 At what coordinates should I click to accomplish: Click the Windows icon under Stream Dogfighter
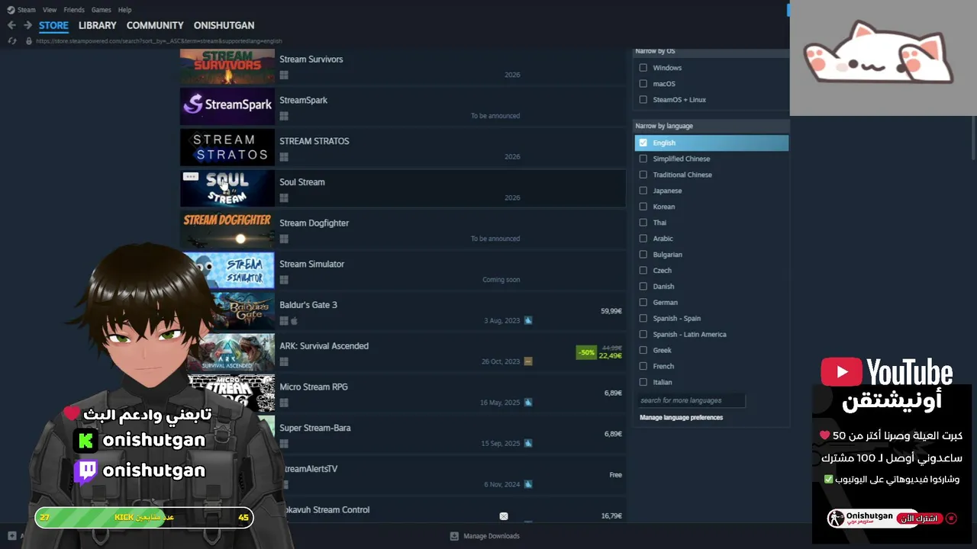pos(284,239)
